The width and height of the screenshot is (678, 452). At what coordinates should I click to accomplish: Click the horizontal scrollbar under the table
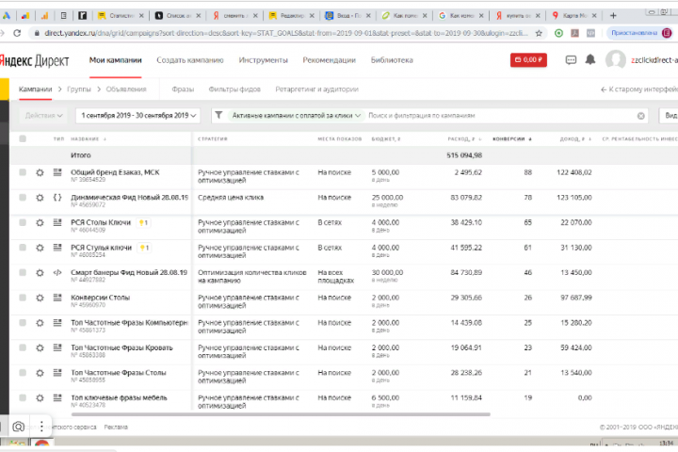[281, 414]
